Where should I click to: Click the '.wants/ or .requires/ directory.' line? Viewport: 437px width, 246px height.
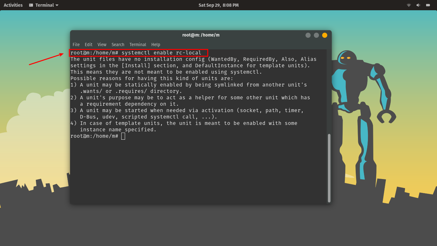131,91
